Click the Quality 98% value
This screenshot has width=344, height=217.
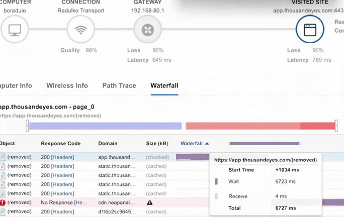(x=91, y=50)
